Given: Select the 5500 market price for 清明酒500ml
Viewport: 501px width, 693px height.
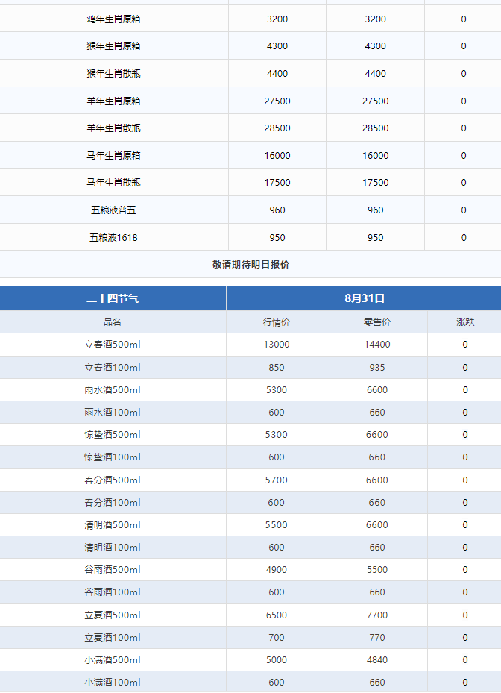Looking at the screenshot, I should [277, 524].
